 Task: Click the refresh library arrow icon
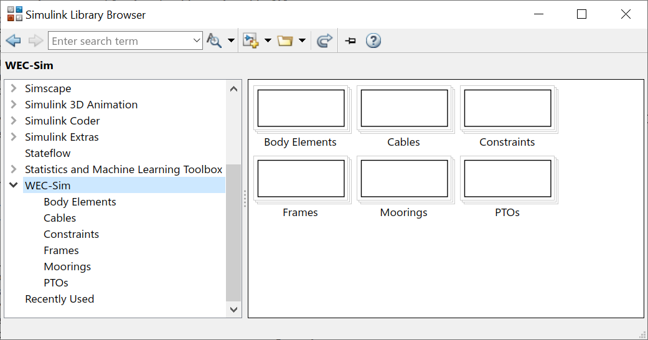click(324, 40)
